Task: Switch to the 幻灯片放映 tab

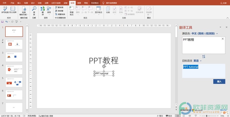Action: coord(56,3)
